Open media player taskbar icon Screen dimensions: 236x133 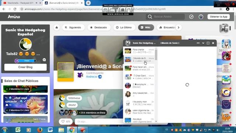(29, 130)
